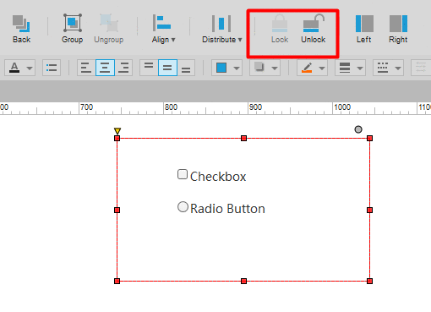Open the Align menu
This screenshot has height=312, width=431.
163,29
